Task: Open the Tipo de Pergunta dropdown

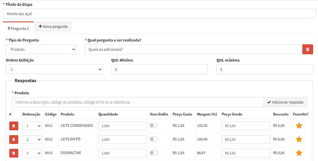Action: pos(41,49)
